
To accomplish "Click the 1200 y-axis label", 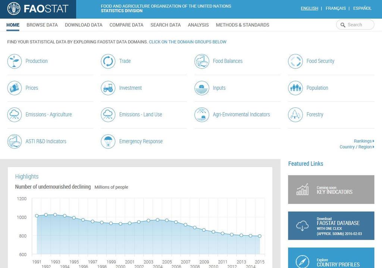I will (x=22, y=199).
